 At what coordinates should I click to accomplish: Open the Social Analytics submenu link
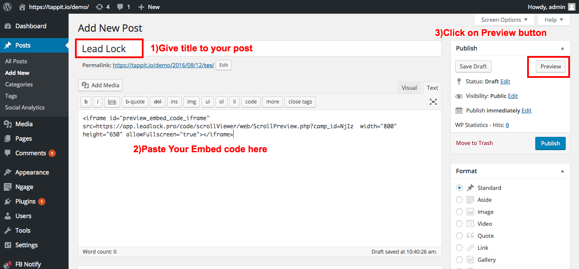click(25, 107)
